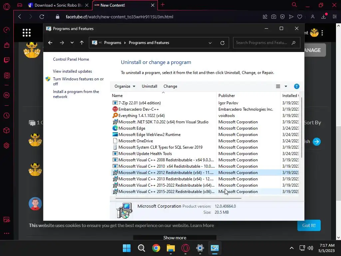Open the history clock icon in Opera sidebar
This screenshot has height=256, width=341.
click(x=7, y=115)
